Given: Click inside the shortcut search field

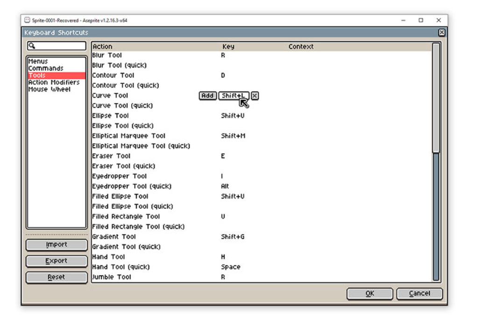Looking at the screenshot, I should click(x=61, y=46).
